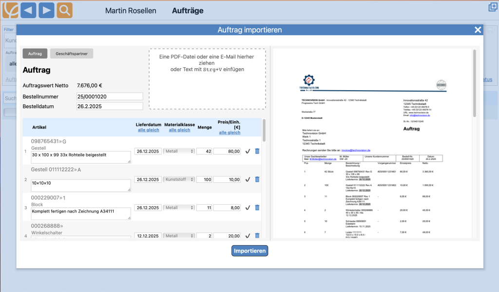
Task: Click 'alle gleich' under Materialklasse
Action: pos(179,130)
